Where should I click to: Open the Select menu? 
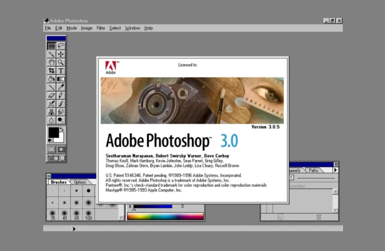115,28
